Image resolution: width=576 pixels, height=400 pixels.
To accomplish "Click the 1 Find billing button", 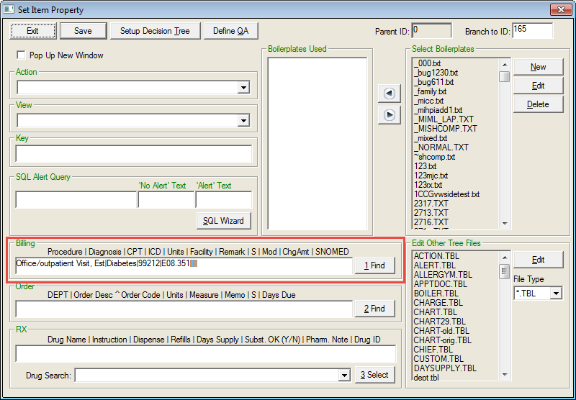I will tap(374, 265).
